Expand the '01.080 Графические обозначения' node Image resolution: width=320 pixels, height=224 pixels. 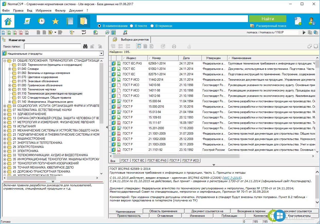pyautogui.click(x=10, y=85)
